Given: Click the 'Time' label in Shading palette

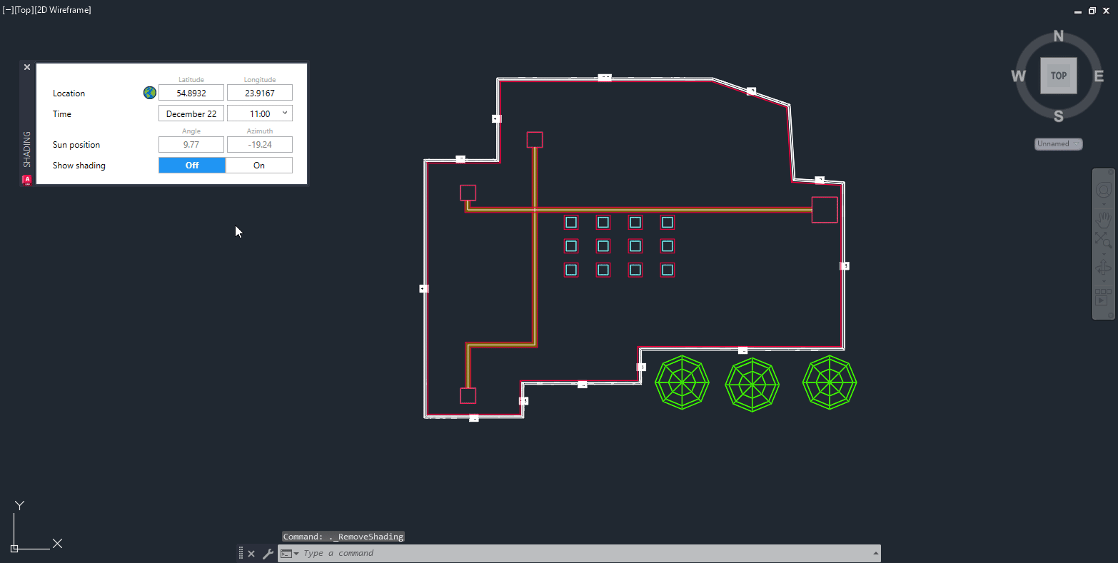Looking at the screenshot, I should click(x=62, y=114).
